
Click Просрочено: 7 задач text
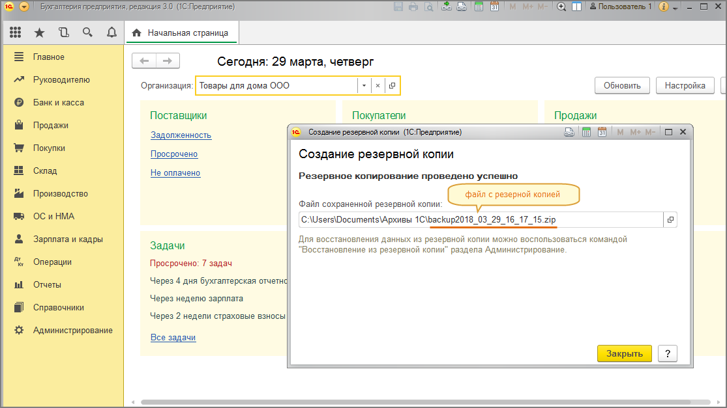[x=190, y=263]
